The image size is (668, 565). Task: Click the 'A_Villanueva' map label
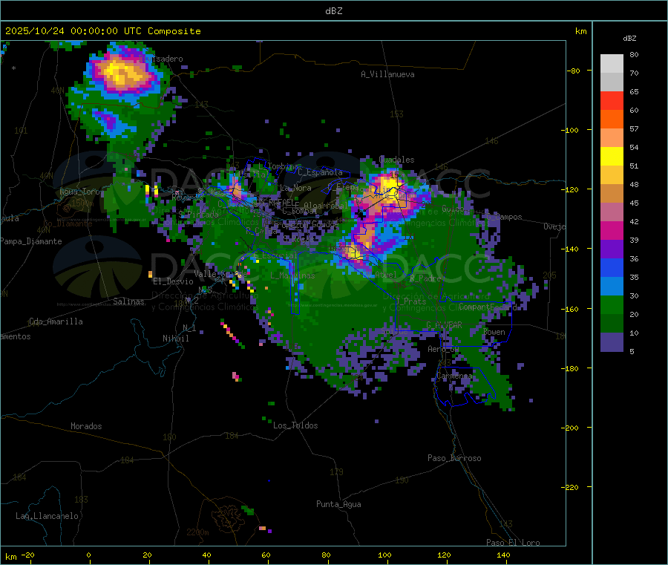pyautogui.click(x=387, y=74)
